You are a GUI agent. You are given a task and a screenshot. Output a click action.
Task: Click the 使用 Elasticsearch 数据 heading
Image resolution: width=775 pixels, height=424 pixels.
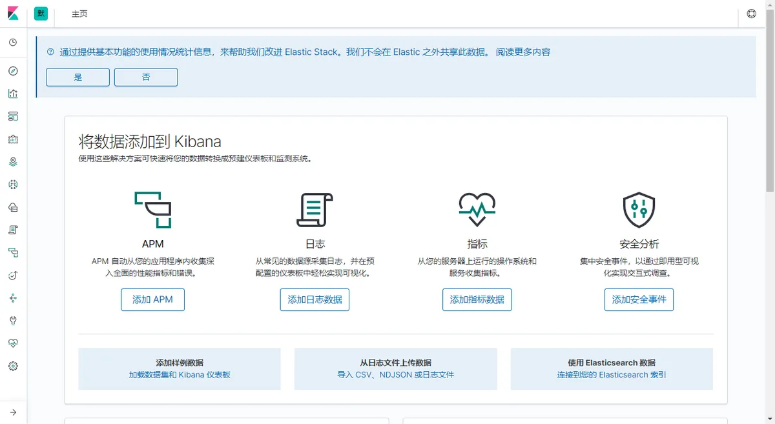click(x=612, y=363)
